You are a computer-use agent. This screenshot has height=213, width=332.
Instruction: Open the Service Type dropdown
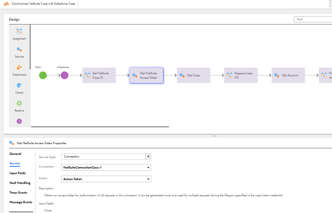[106, 156]
